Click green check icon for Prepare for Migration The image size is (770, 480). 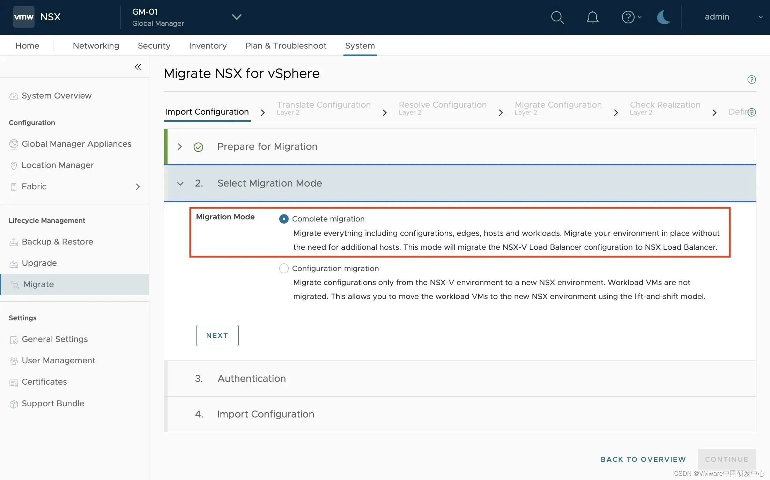coord(198,147)
